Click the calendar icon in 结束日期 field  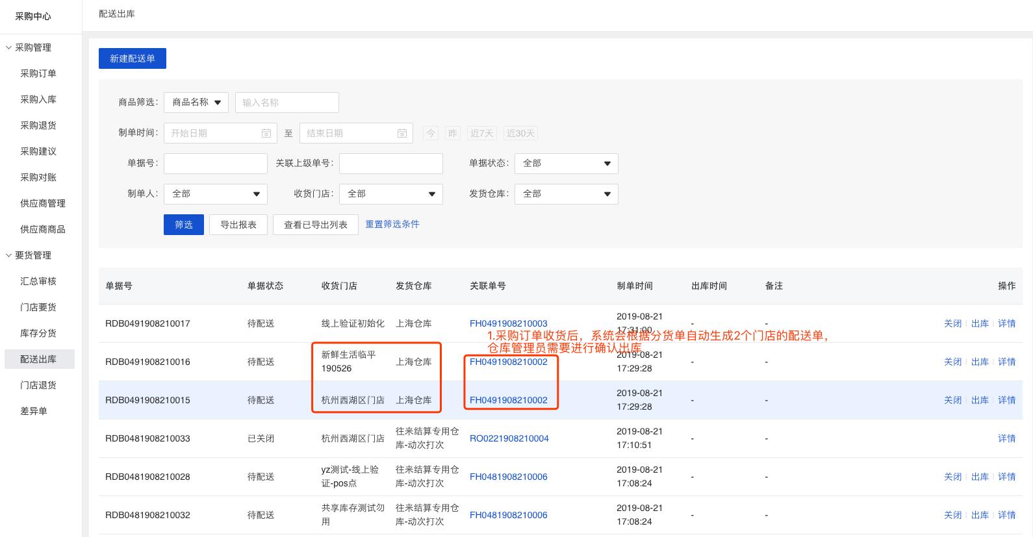[x=402, y=133]
